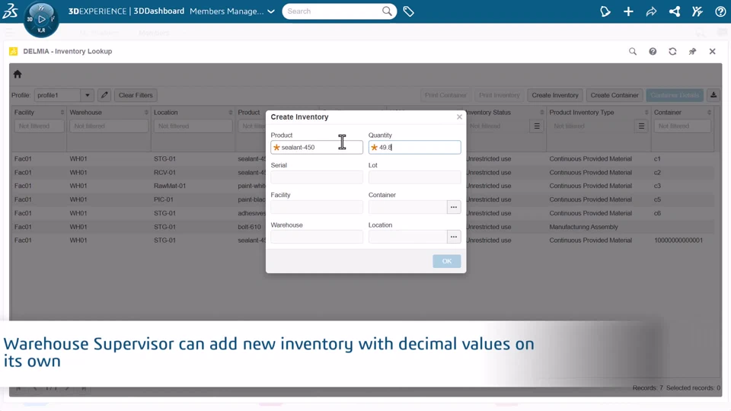This screenshot has width=731, height=411.
Task: Click the search magnifier in top bar
Action: (387, 11)
